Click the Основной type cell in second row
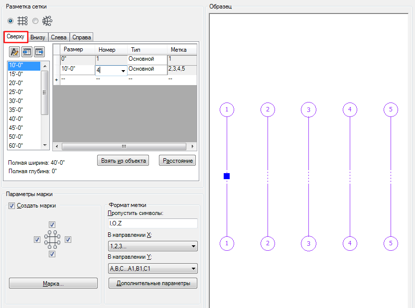 [x=147, y=70]
